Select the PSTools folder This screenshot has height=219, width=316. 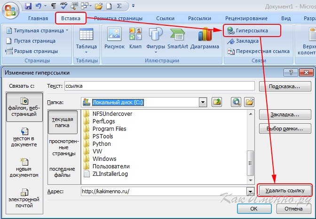pos(98,136)
